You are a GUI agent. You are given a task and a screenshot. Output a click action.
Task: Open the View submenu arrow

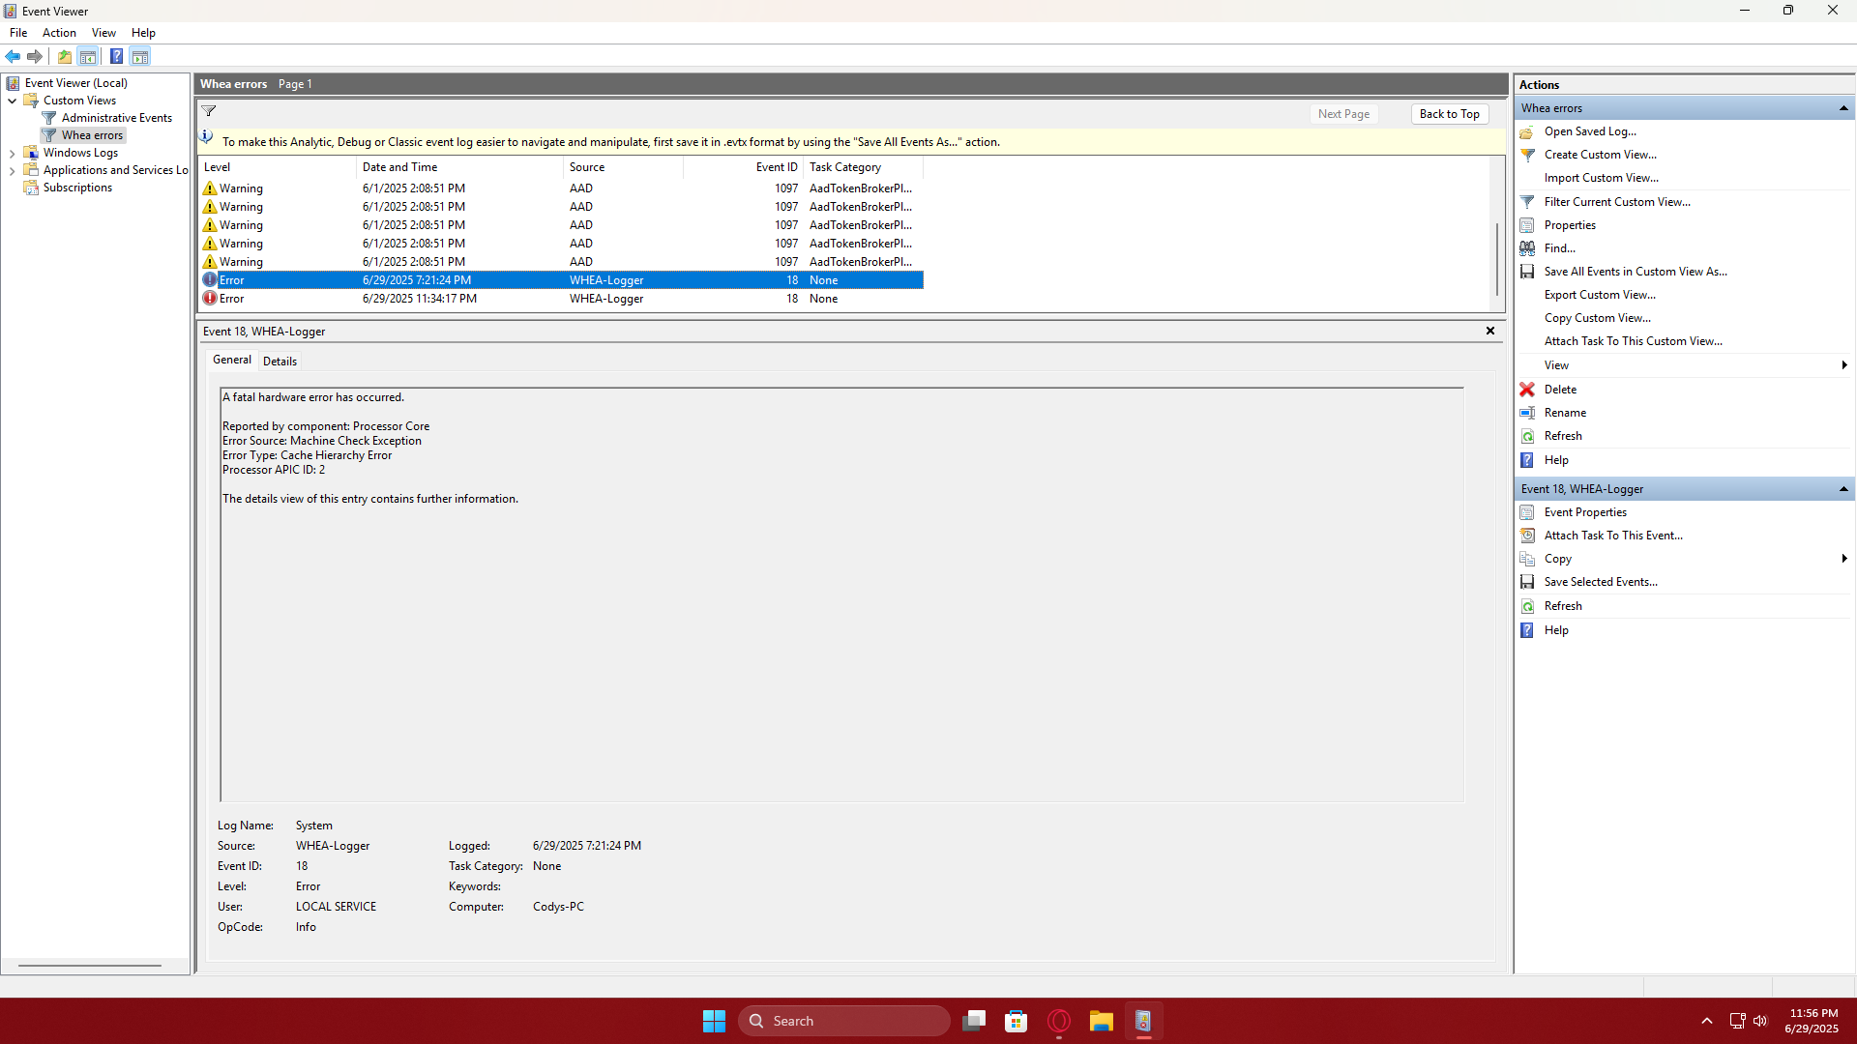1844,365
